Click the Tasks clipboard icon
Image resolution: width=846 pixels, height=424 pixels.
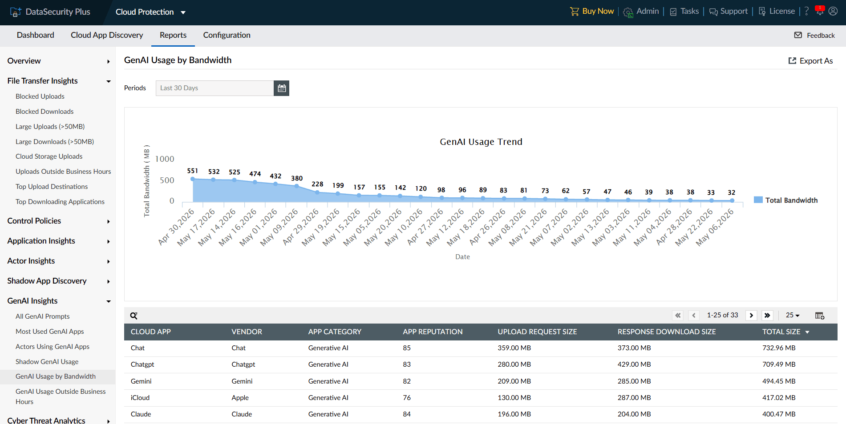(x=673, y=12)
